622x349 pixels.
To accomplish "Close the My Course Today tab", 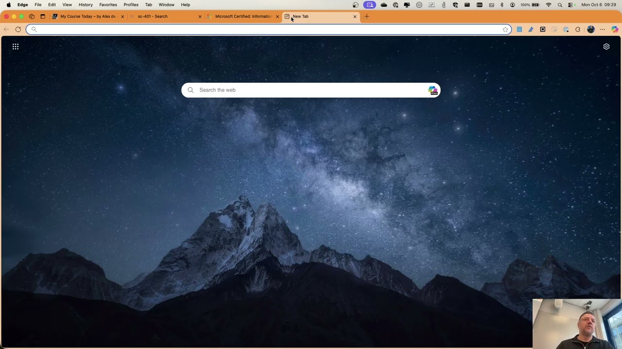I will 122,16.
